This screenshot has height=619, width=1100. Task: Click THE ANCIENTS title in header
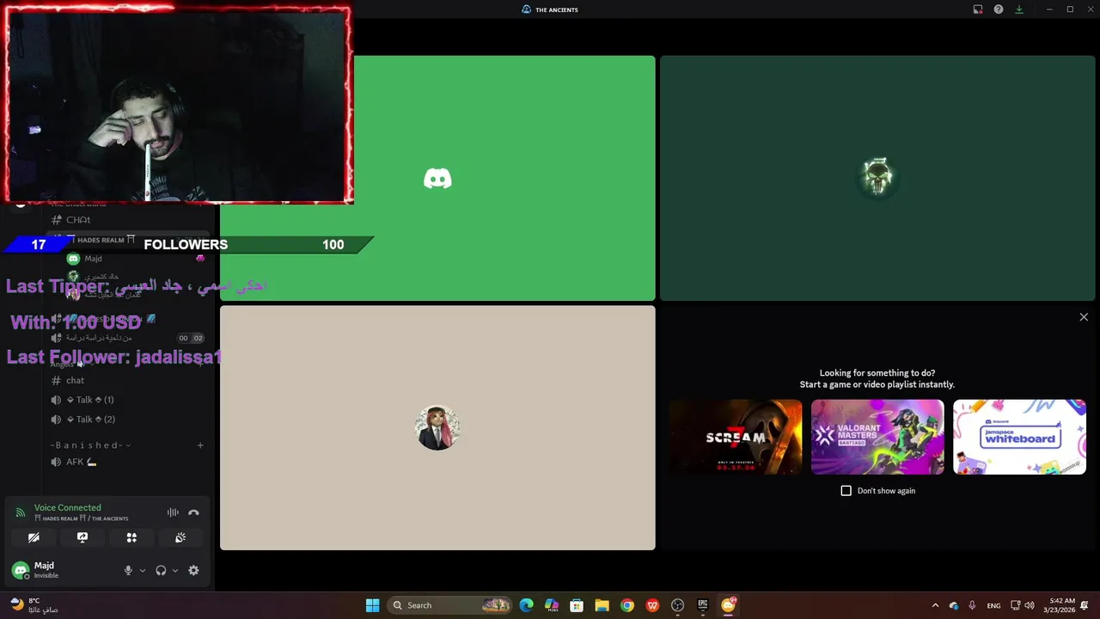[557, 9]
